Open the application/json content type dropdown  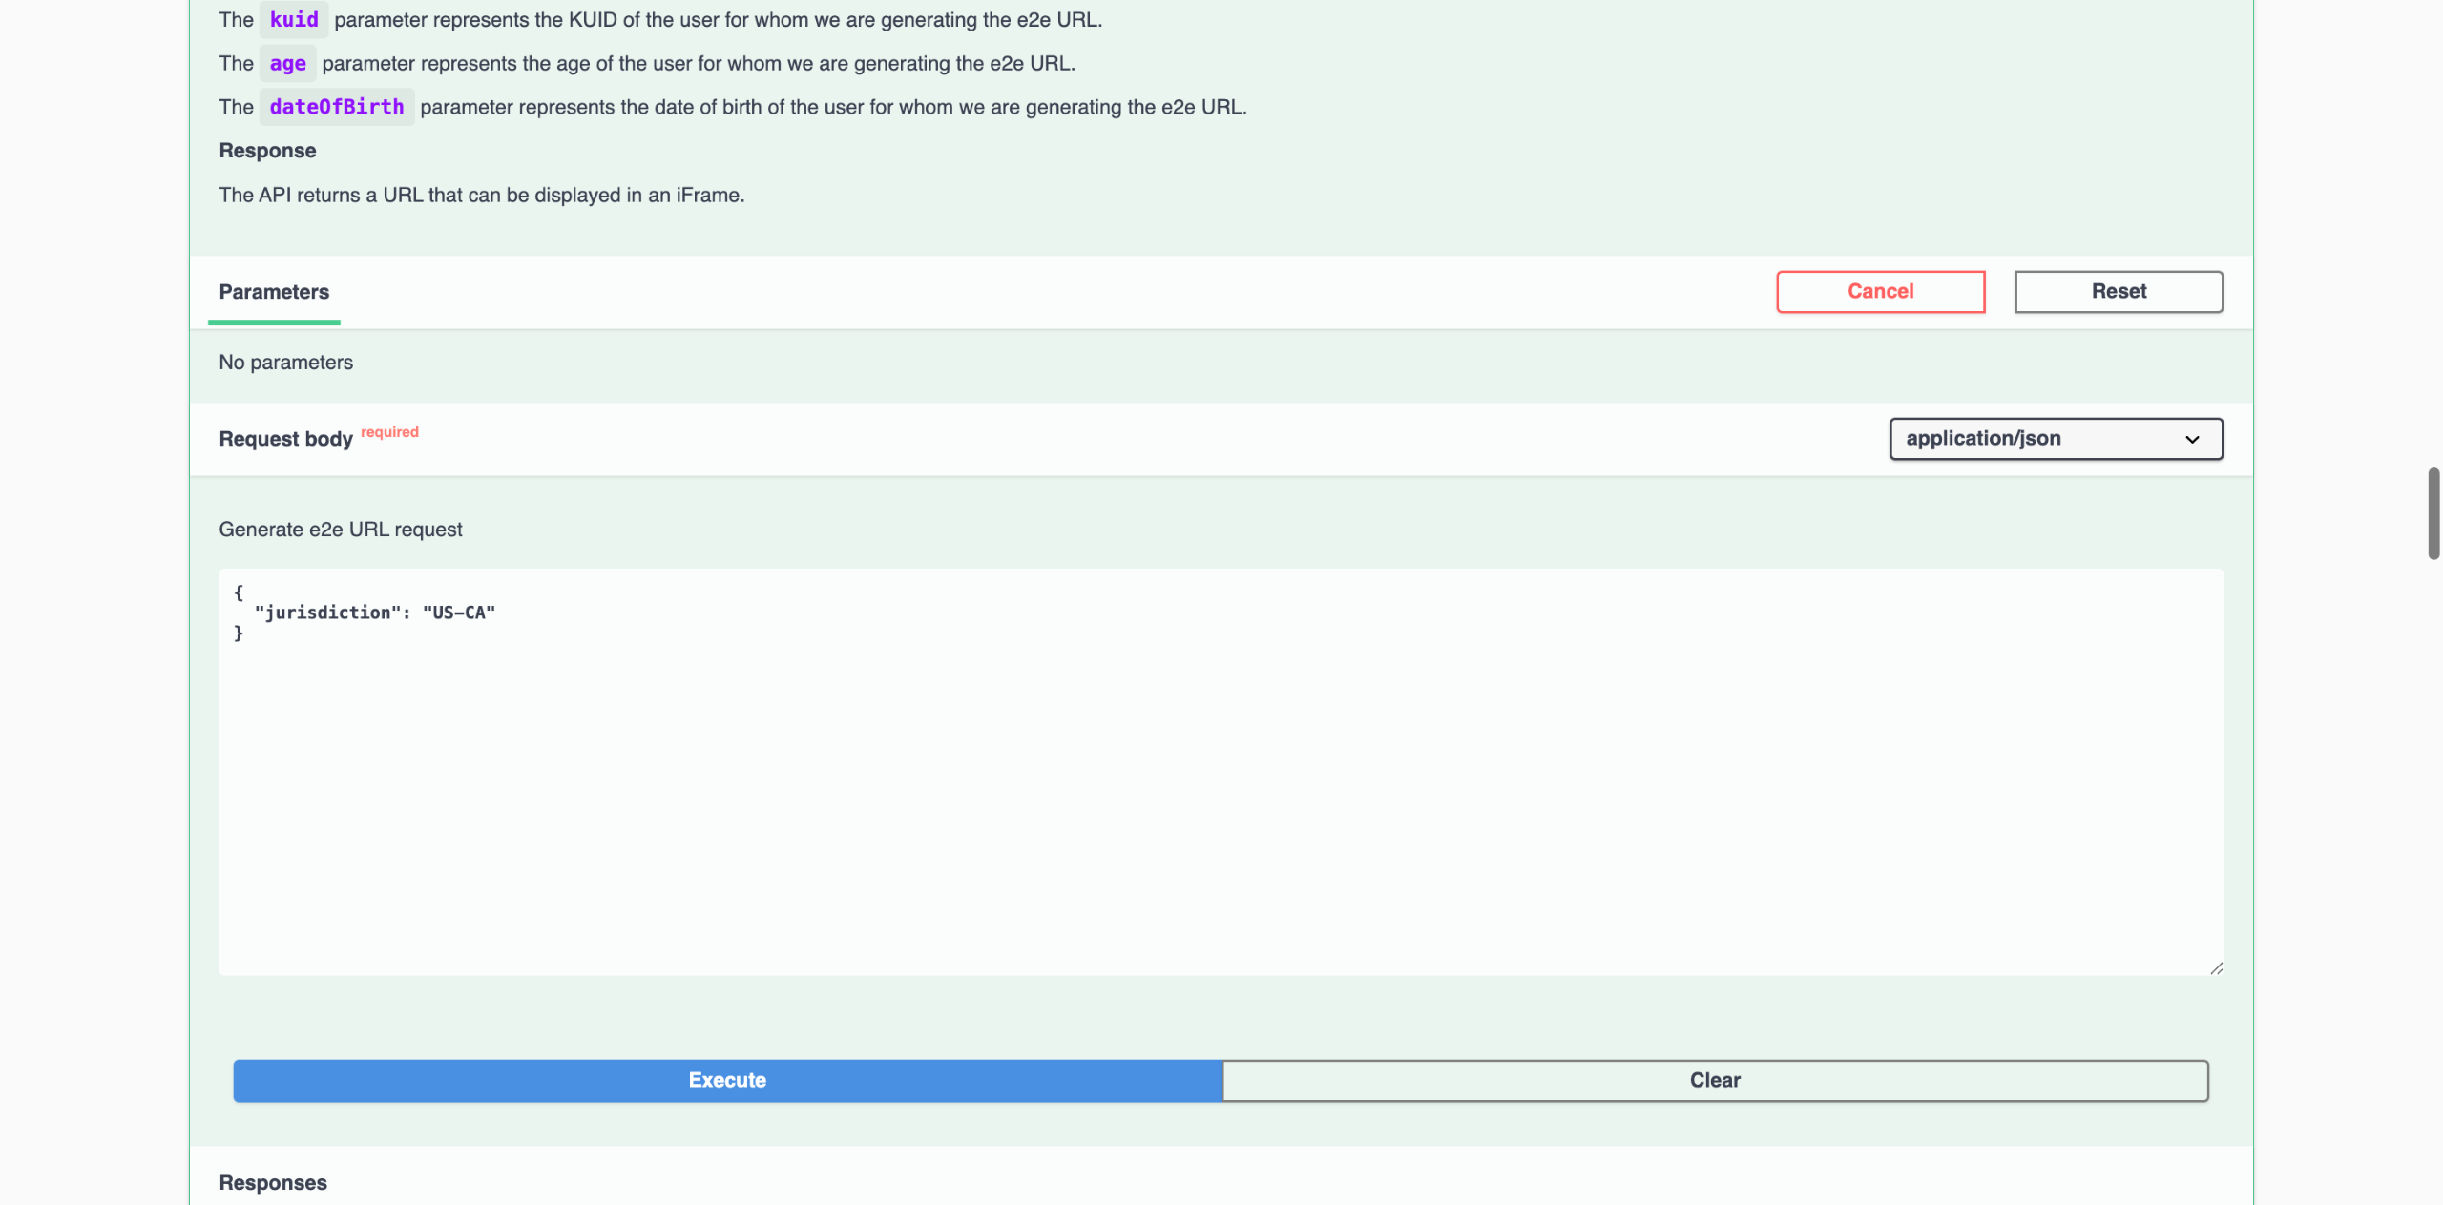pyautogui.click(x=2056, y=439)
